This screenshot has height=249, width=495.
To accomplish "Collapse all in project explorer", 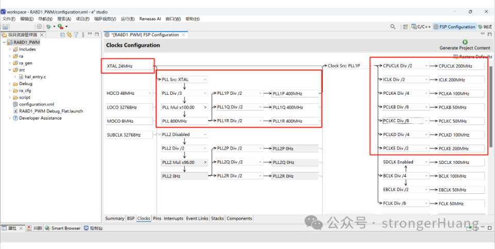I will pos(62,35).
